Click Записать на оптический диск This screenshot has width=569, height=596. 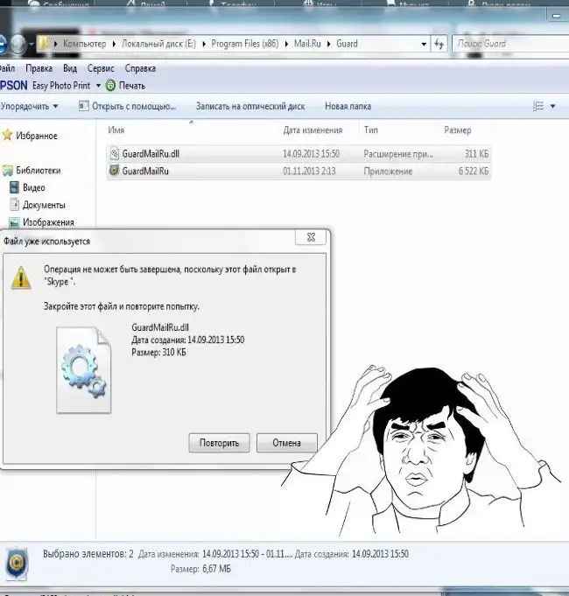click(250, 106)
